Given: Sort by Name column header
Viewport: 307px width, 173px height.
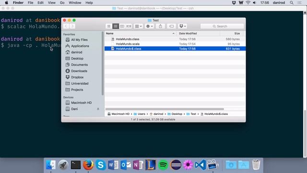Looking at the screenshot, I should point(141,34).
